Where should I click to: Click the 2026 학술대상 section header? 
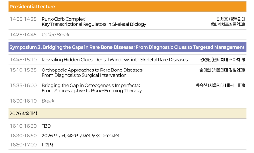click(x=127, y=113)
